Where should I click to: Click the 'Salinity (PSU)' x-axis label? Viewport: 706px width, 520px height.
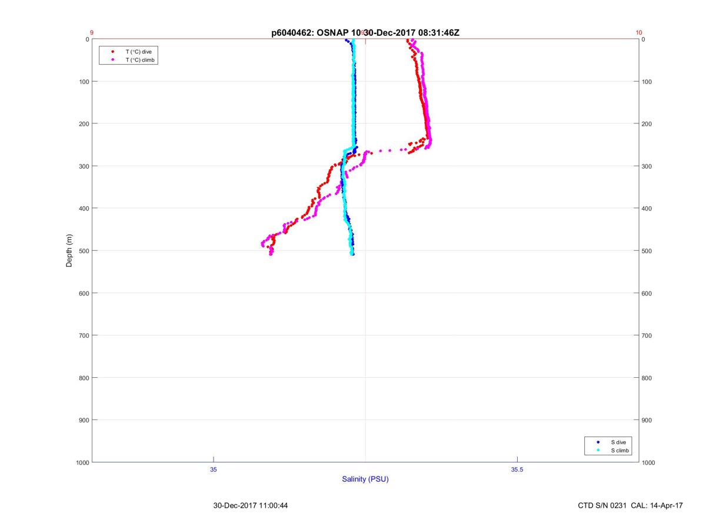365,479
